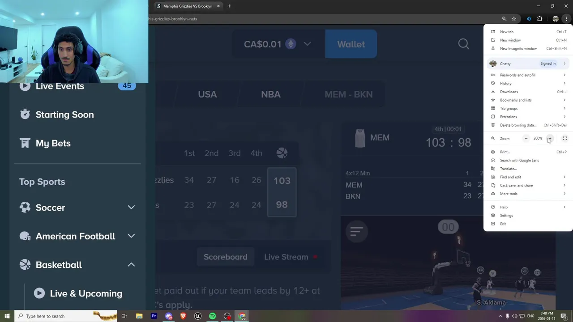
Task: Click the blue media sound extension icon
Action: click(529, 19)
